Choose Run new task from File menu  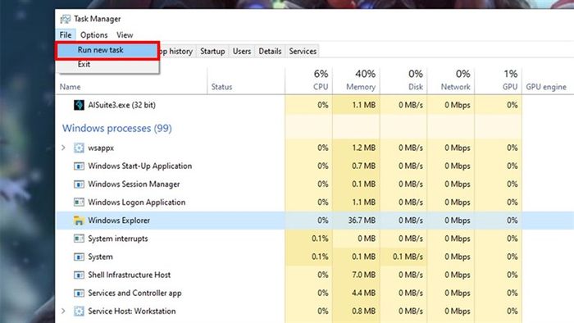(107, 50)
